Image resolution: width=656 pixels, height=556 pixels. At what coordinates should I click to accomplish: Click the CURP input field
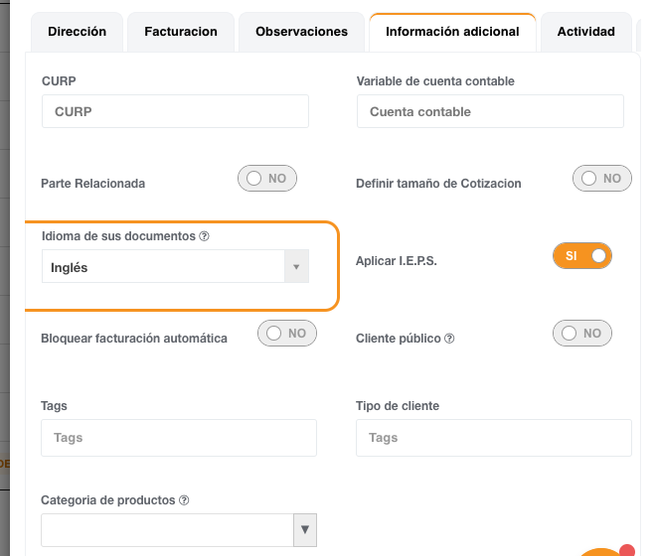pos(175,111)
